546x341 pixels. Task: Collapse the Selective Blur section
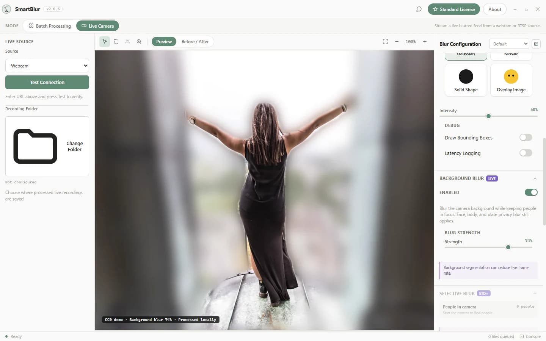(x=535, y=293)
